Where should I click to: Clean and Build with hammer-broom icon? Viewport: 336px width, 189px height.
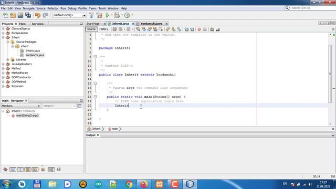99,15
